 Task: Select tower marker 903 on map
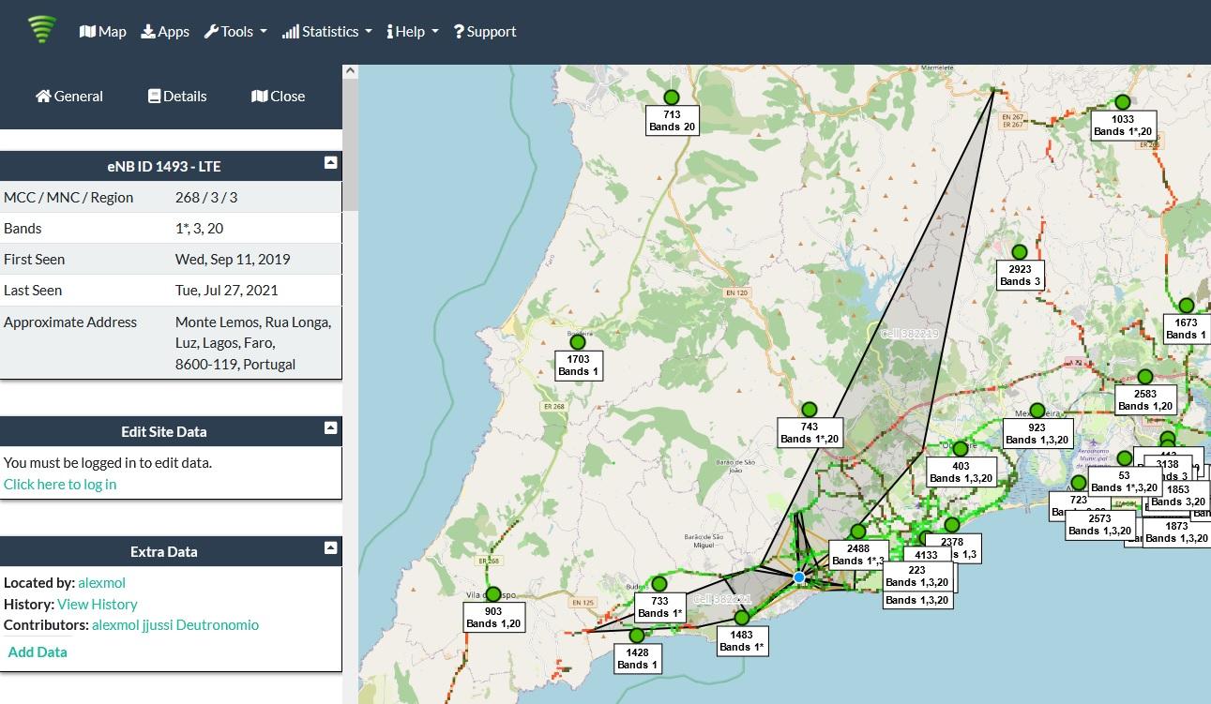(x=493, y=593)
